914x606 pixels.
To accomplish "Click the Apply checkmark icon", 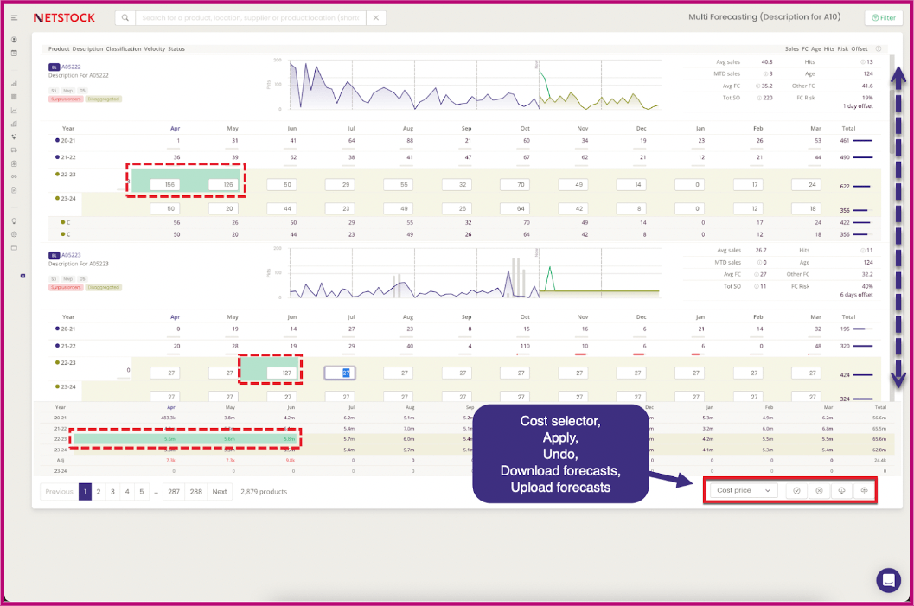I will (x=796, y=490).
